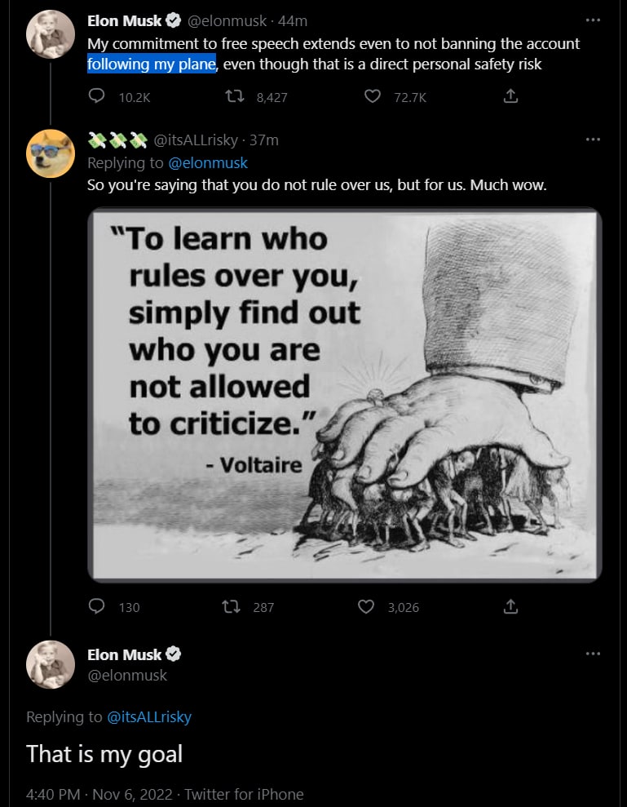
Task: Open more options on the bottom Musk tweet
Action: click(x=593, y=653)
